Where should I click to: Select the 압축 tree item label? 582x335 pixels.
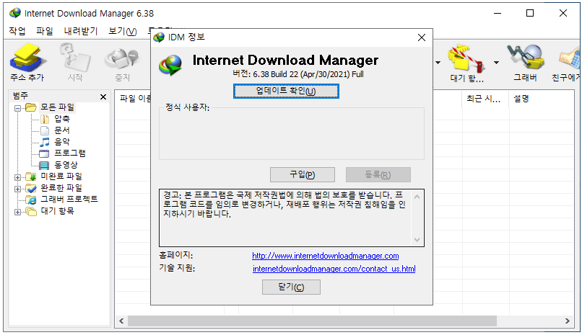pos(62,119)
